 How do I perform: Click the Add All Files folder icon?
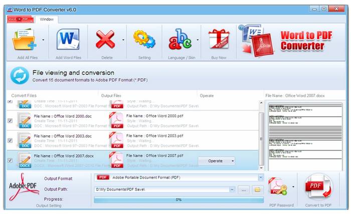(24, 40)
